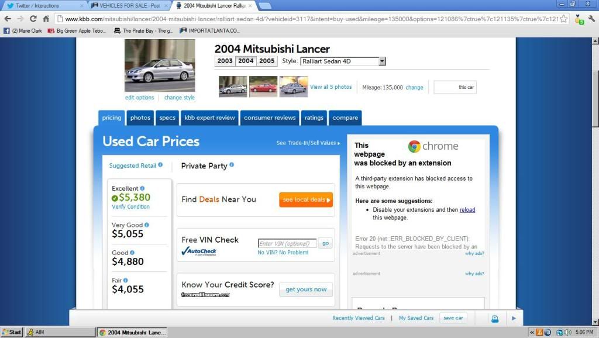Viewport: 599px width, 338px height.
Task: Switch to the specs tab
Action: coord(167,118)
